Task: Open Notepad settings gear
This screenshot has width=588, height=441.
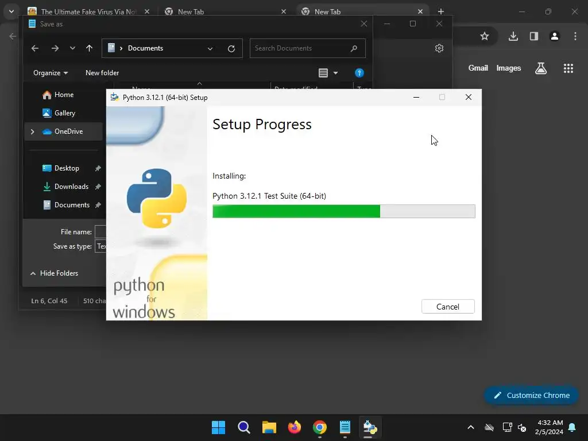Action: pyautogui.click(x=439, y=48)
